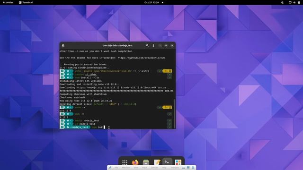Click the minimize icon on the bottom mini toolbar
303x170 pixels.
click(x=184, y=168)
